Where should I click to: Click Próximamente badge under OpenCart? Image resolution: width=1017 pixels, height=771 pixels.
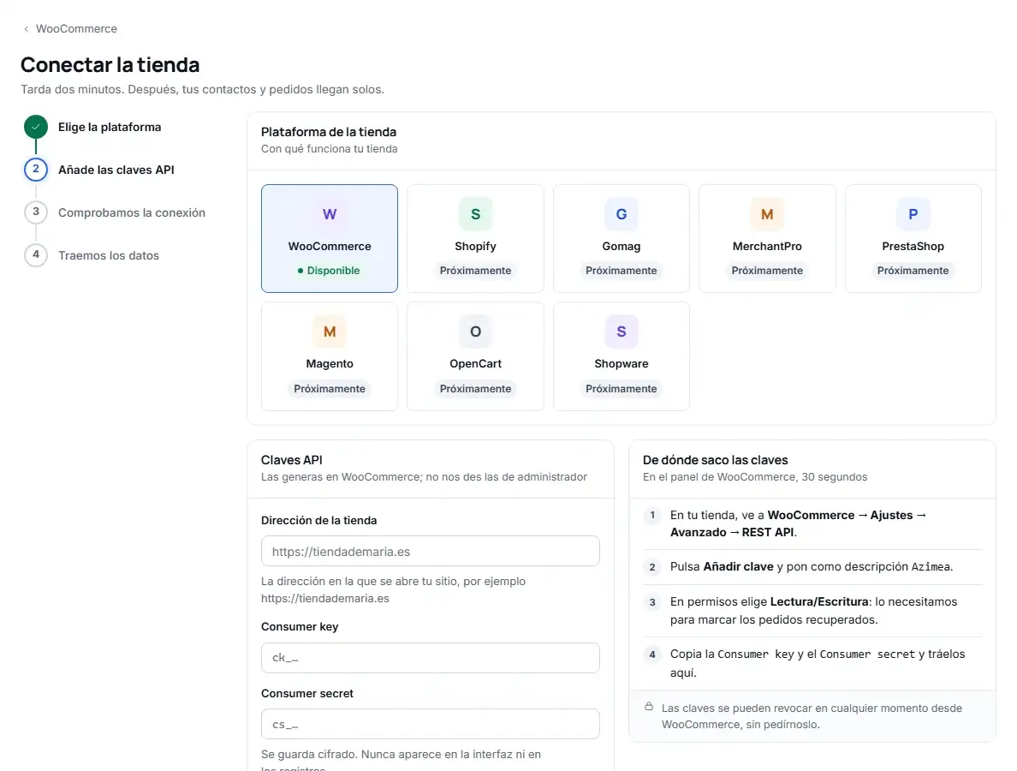pos(475,389)
